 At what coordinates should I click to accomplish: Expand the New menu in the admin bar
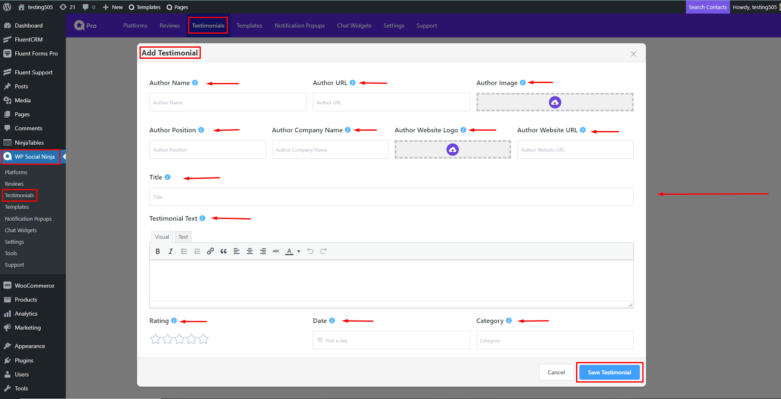[112, 7]
